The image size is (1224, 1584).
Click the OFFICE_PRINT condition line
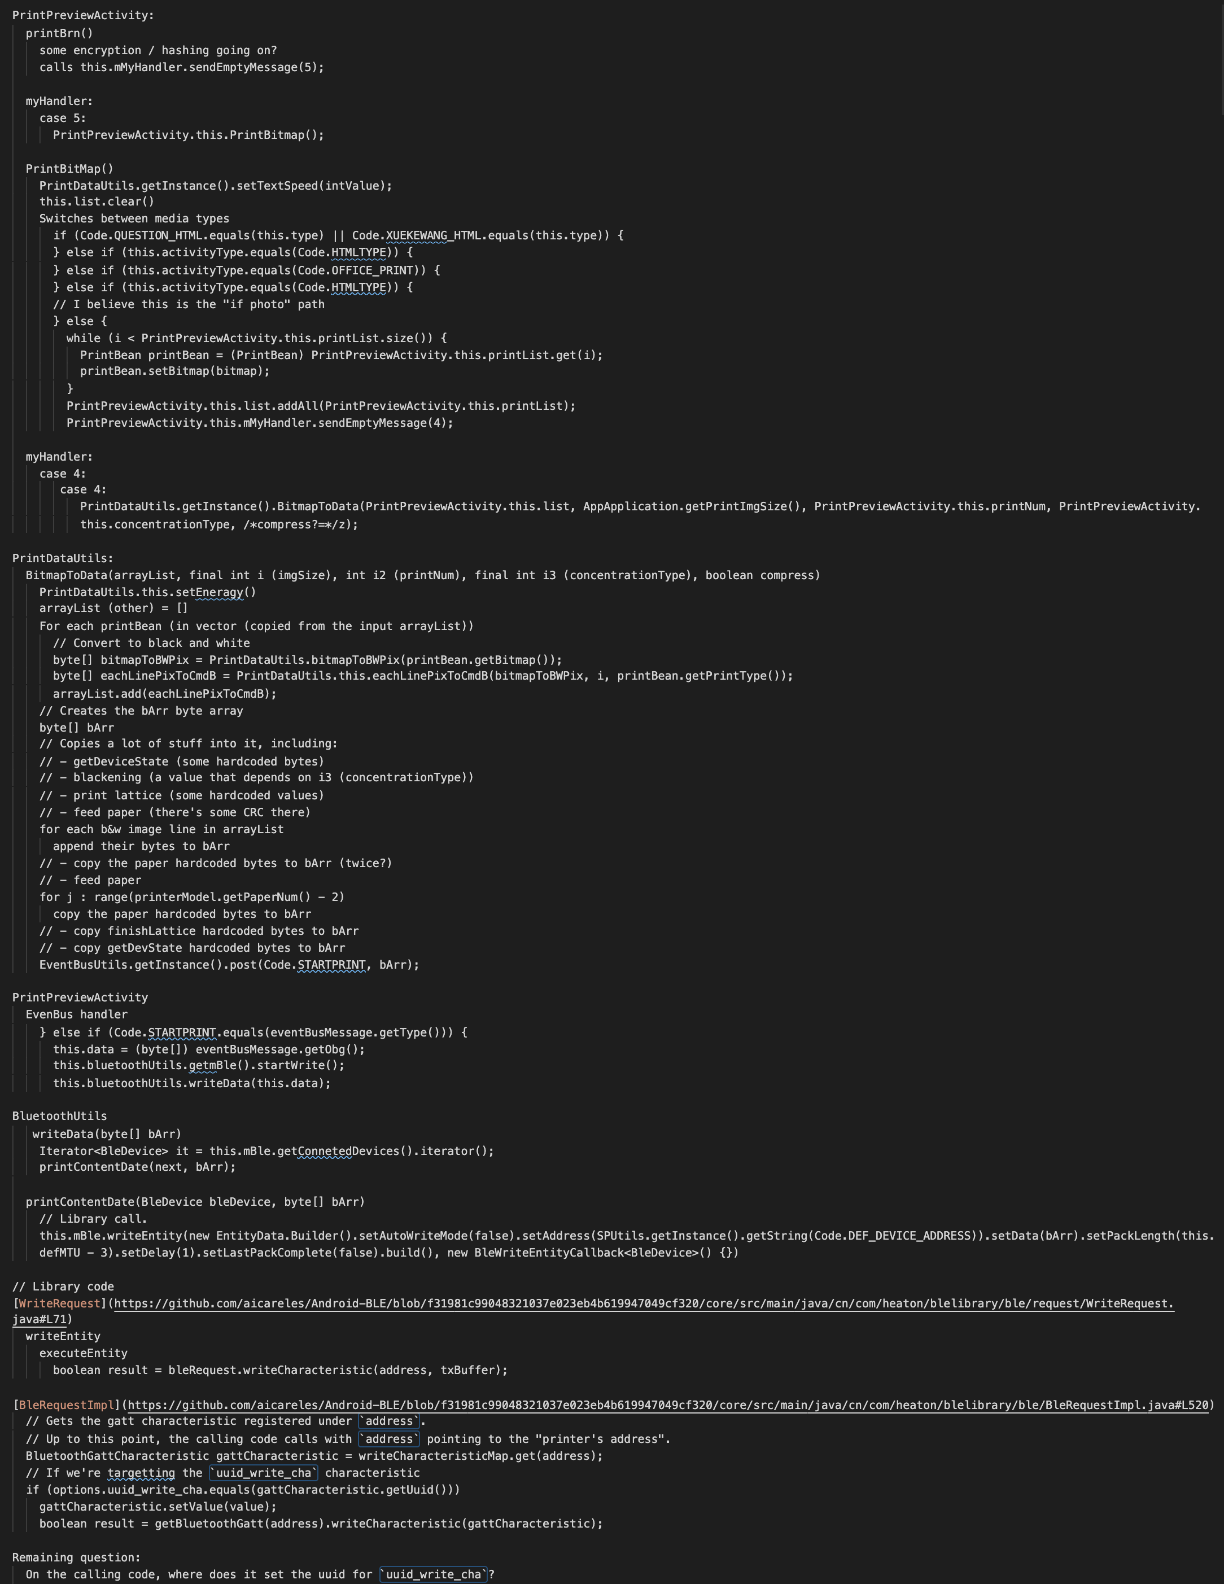pos(247,270)
